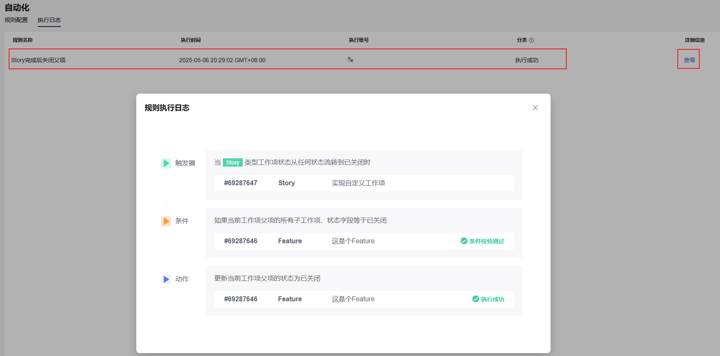The height and width of the screenshot is (356, 720).
Task: Click the green Story tag in the trigger
Action: coord(232,162)
